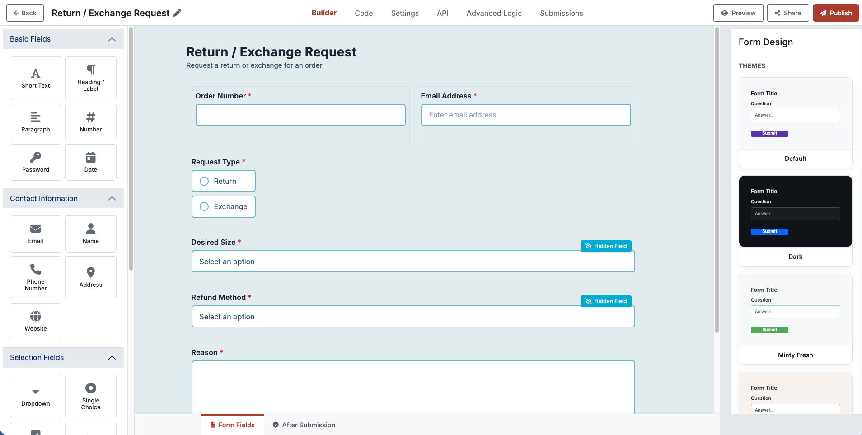The width and height of the screenshot is (862, 435).
Task: Add a Number field
Action: [x=90, y=122]
